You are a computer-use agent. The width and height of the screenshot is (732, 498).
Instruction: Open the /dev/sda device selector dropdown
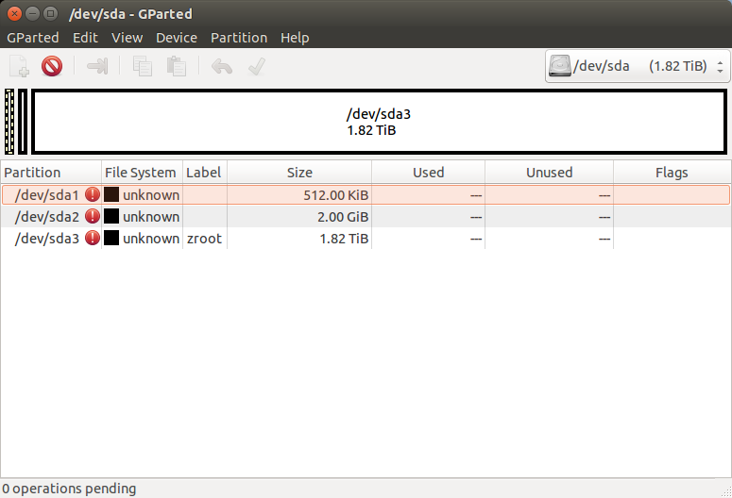(638, 66)
